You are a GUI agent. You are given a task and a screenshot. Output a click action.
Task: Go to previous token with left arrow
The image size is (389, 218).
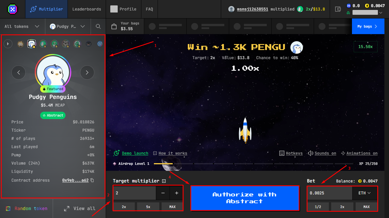click(19, 72)
